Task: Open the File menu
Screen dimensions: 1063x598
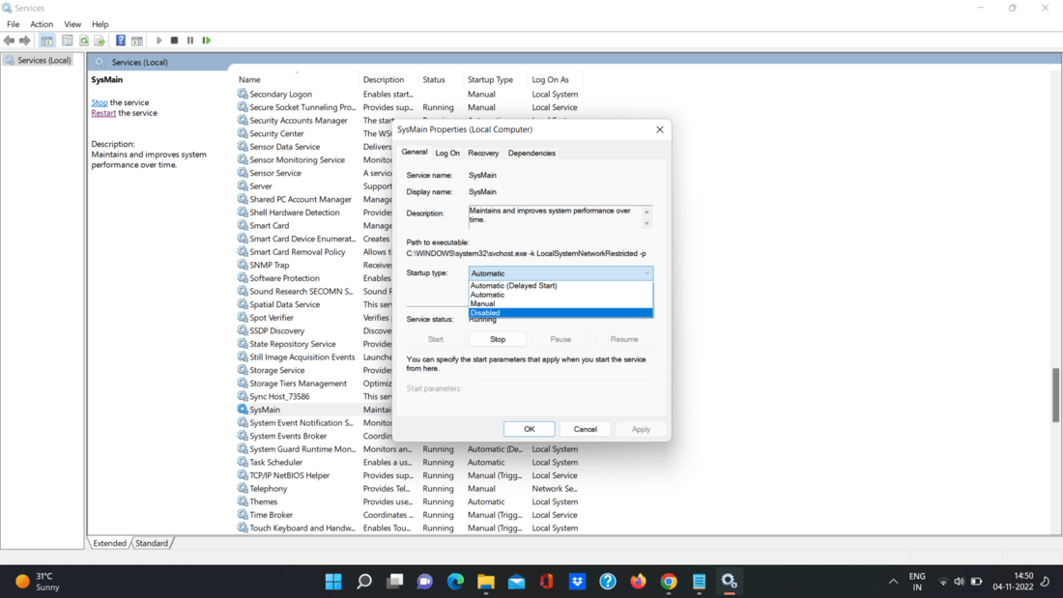Action: [x=13, y=24]
